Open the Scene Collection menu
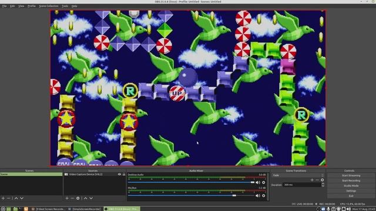This screenshot has width=376, height=211. pos(48,6)
